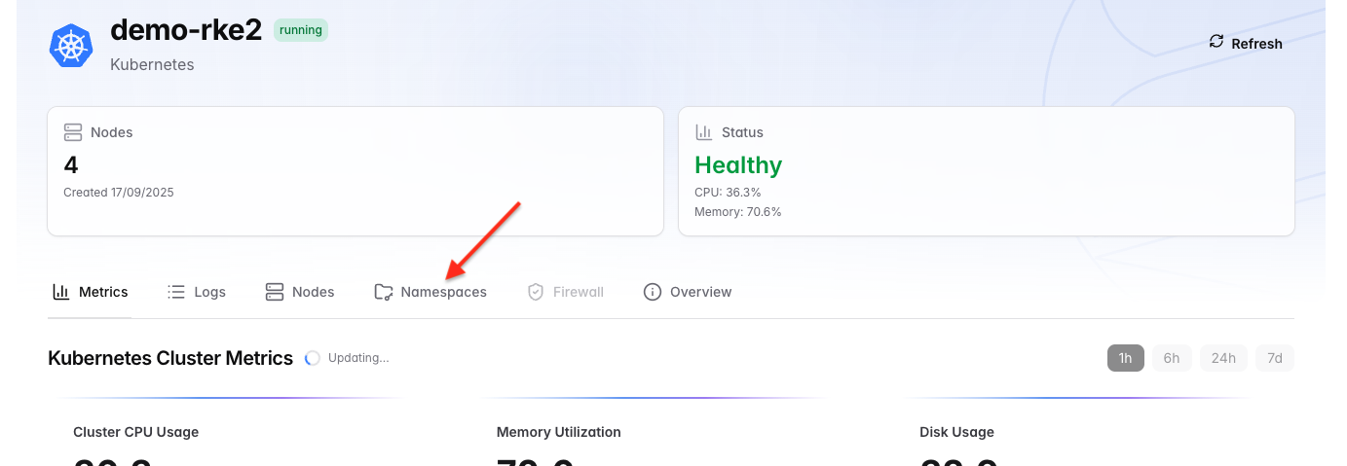Click the Metrics tab chart icon
This screenshot has height=466, width=1347.
[x=61, y=292]
